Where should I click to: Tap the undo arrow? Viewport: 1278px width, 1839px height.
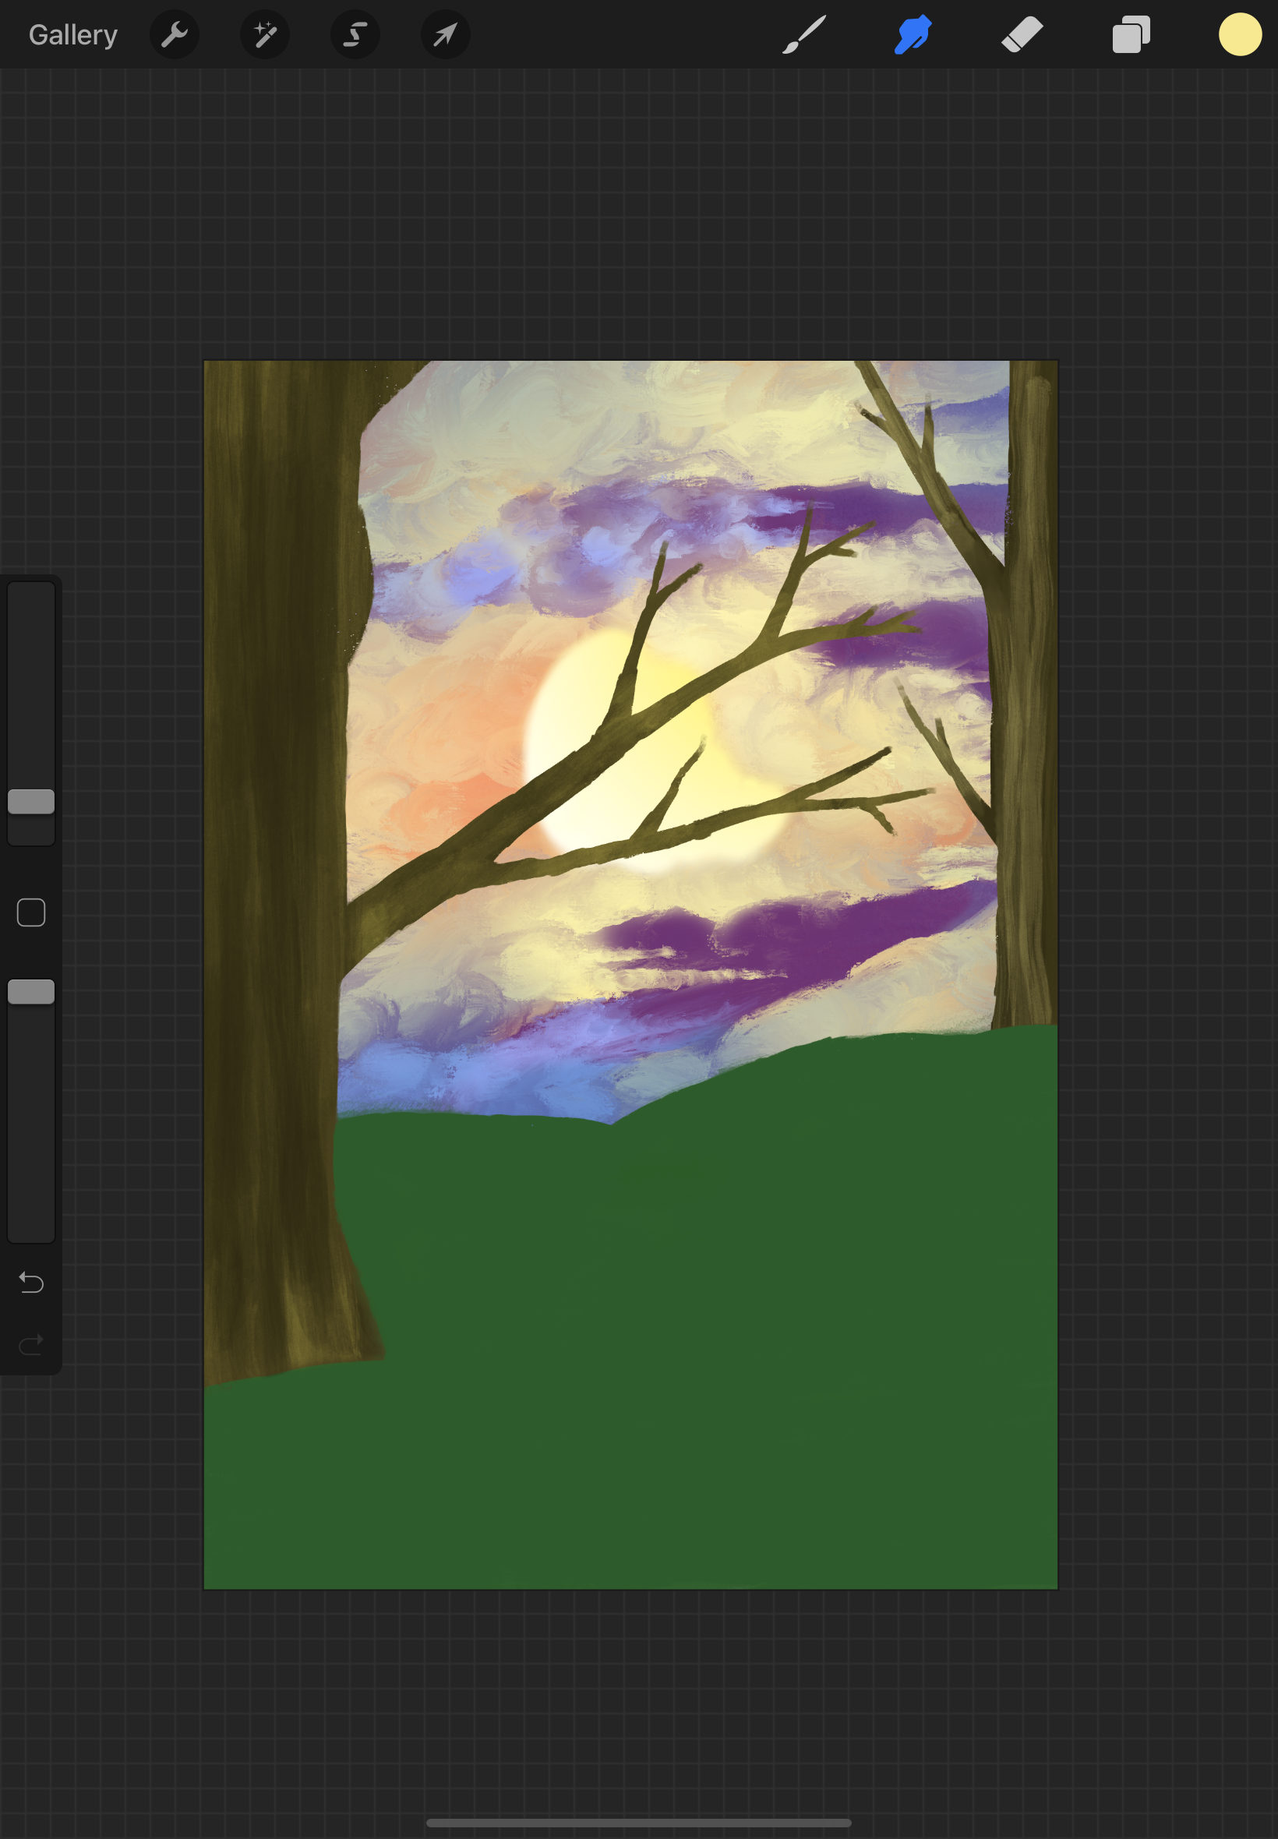[31, 1283]
